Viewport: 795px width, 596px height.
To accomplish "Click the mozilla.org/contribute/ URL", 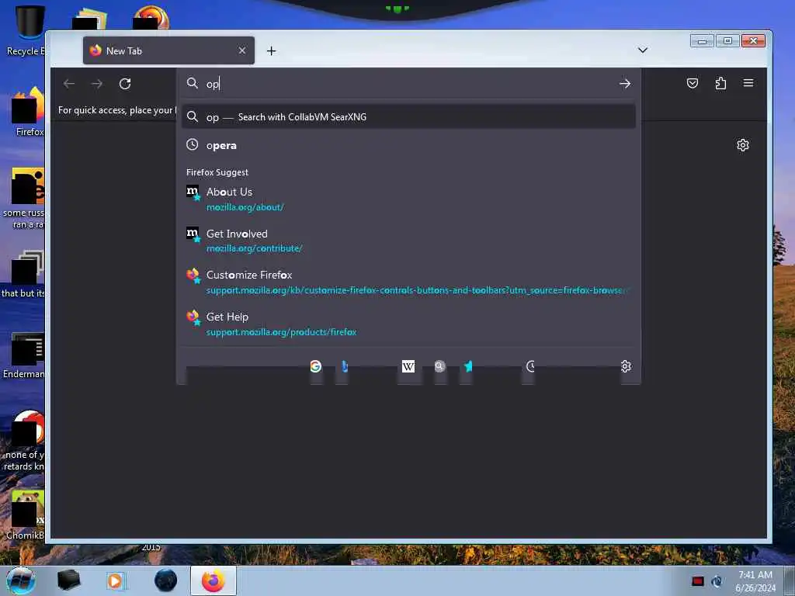I will pos(254,248).
